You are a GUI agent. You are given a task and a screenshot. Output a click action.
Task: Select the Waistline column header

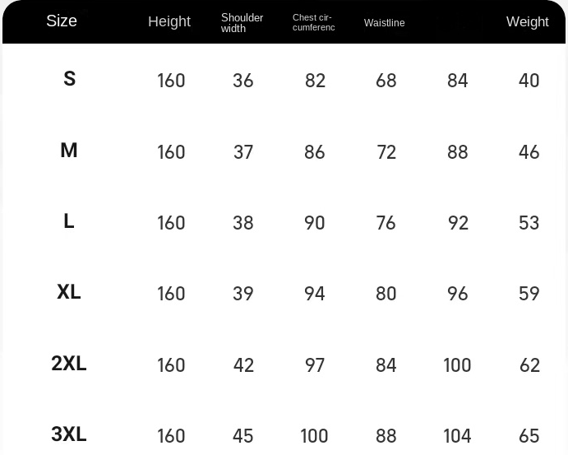click(385, 23)
